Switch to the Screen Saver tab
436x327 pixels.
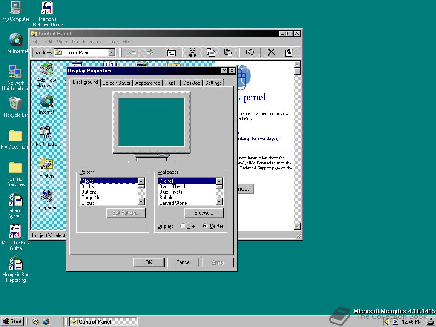pos(117,83)
